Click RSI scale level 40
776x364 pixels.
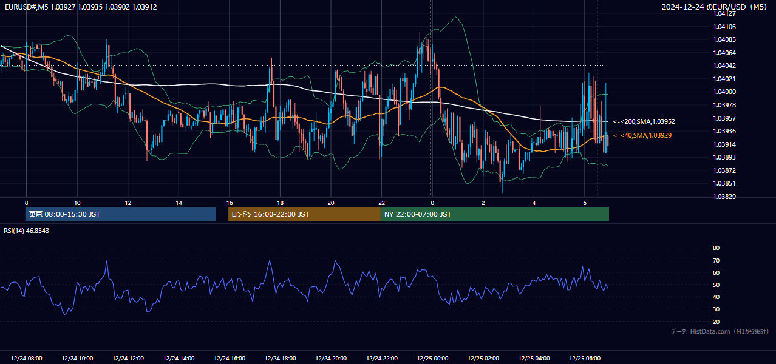coord(716,297)
